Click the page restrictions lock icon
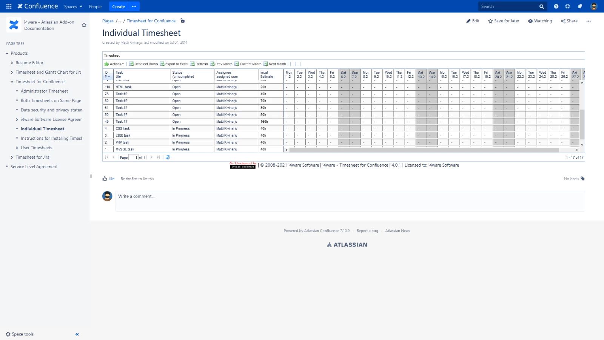Viewport: 604px width, 340px height. click(x=183, y=21)
